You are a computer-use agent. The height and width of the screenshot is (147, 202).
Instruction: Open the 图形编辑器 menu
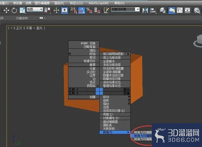point(42,3)
